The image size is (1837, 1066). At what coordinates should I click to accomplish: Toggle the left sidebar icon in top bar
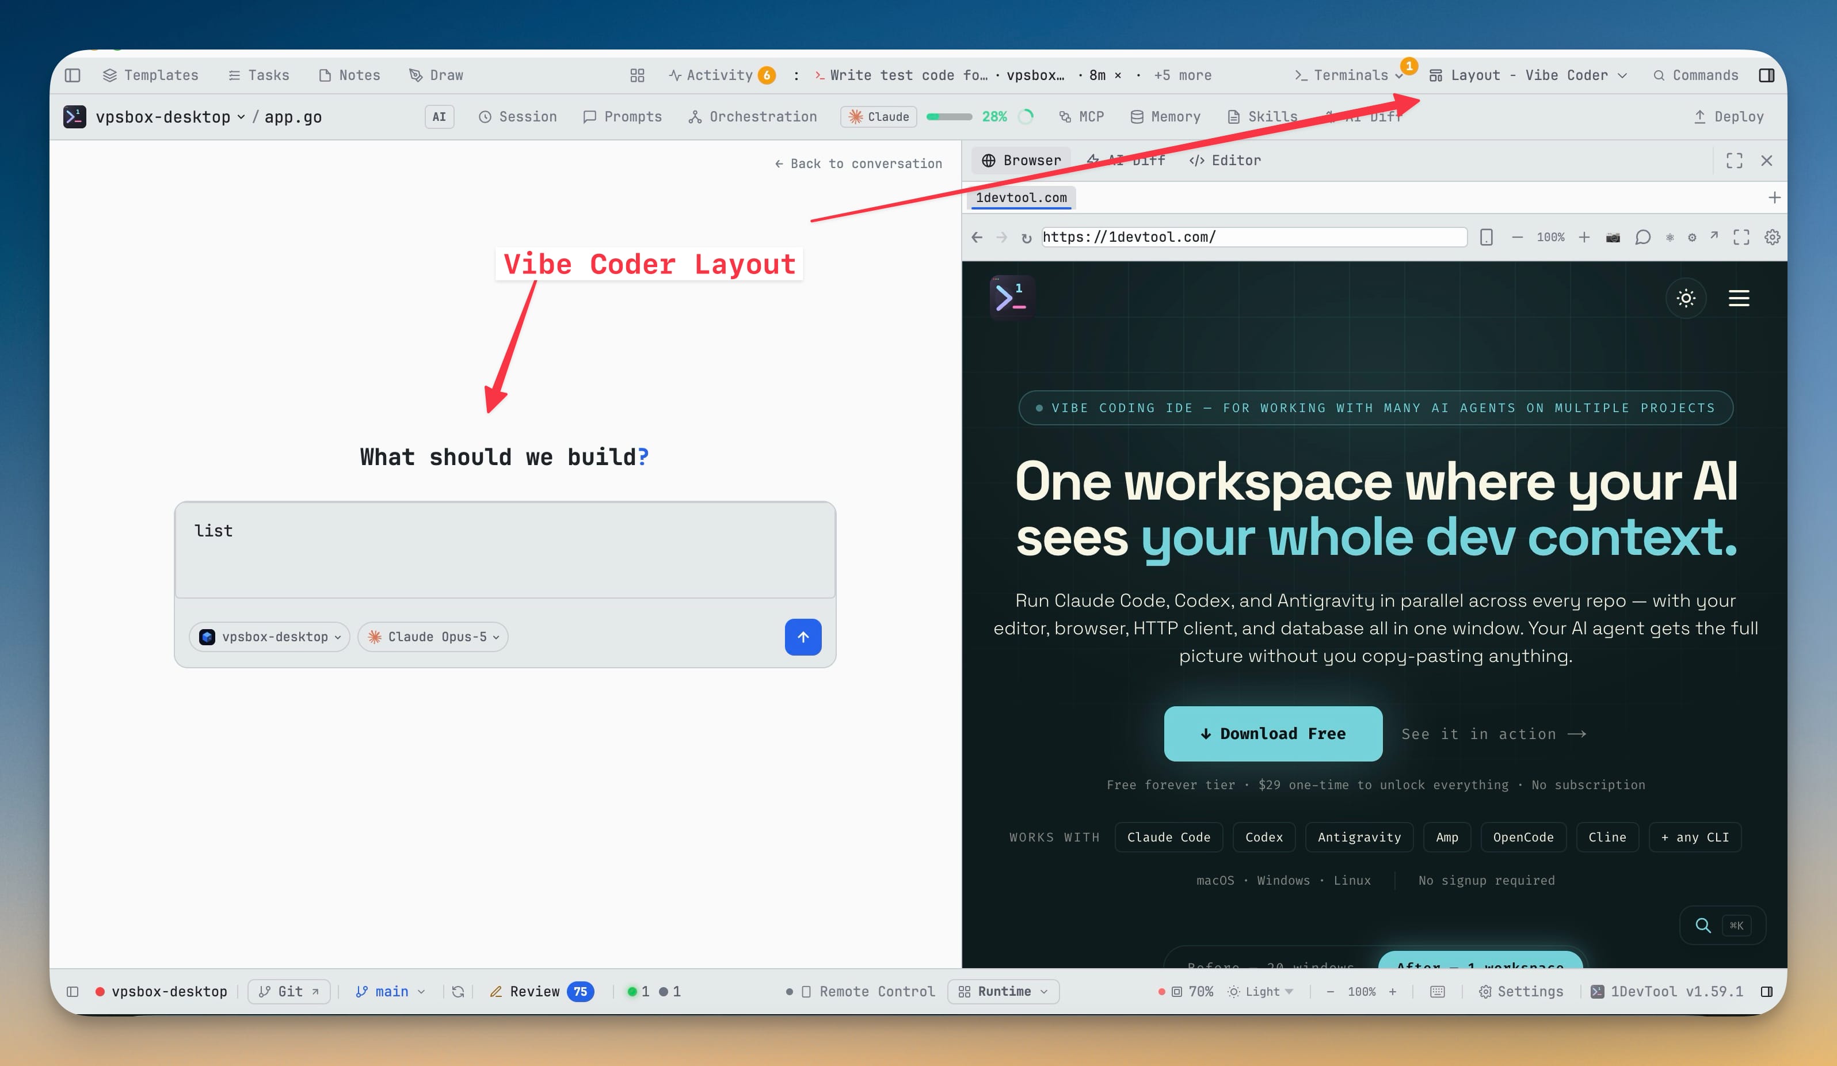tap(72, 75)
